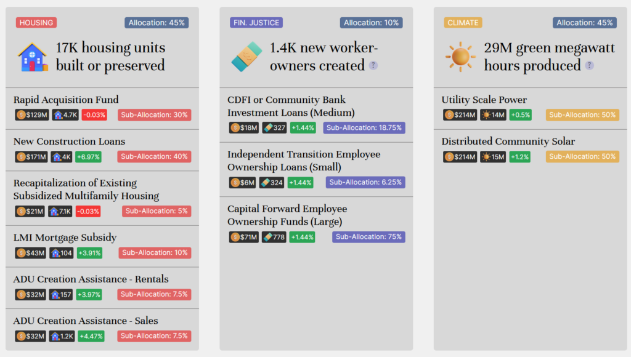
Task: Click the +3.97% change on ADU Rentals
Action: click(89, 295)
